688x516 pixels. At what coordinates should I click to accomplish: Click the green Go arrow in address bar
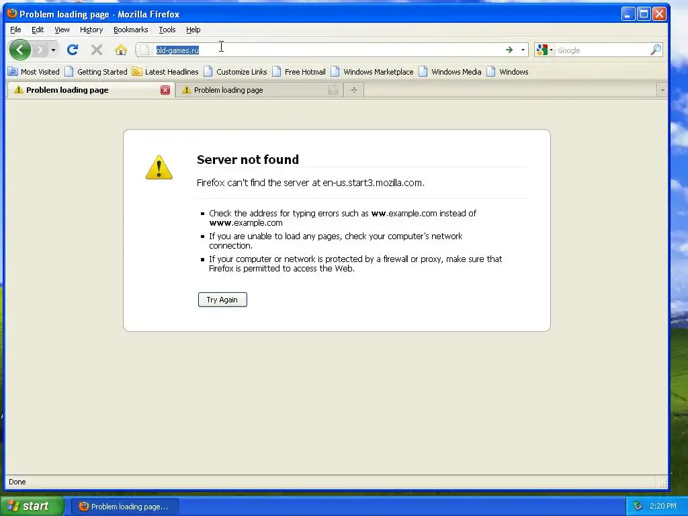509,50
